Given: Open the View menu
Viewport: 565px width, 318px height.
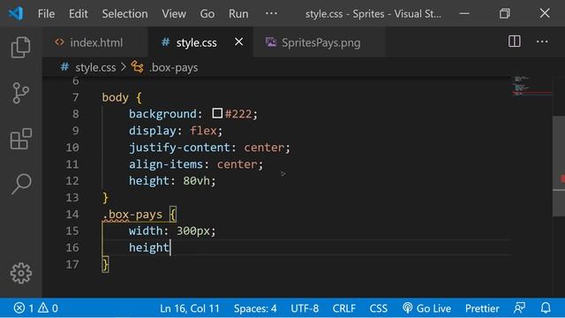Looking at the screenshot, I should tap(174, 14).
